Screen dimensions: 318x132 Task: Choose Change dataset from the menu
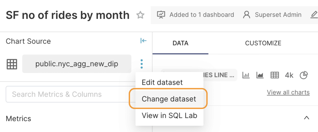(169, 99)
